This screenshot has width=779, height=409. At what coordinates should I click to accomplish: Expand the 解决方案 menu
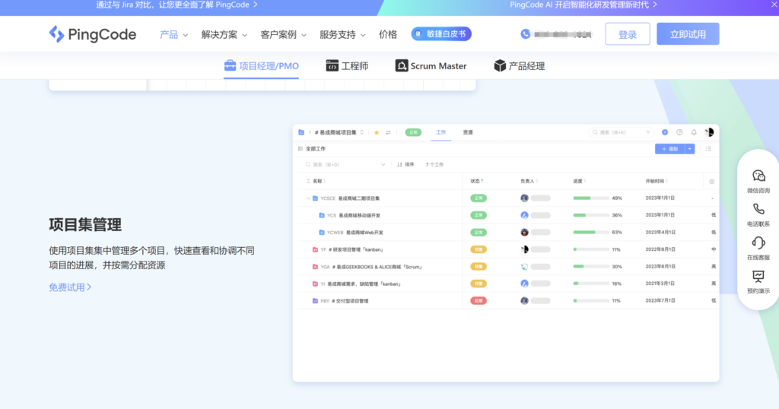coord(224,35)
